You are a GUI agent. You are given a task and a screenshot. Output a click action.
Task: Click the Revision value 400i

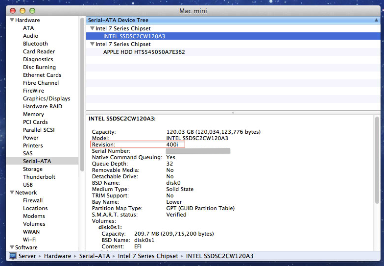coord(172,145)
